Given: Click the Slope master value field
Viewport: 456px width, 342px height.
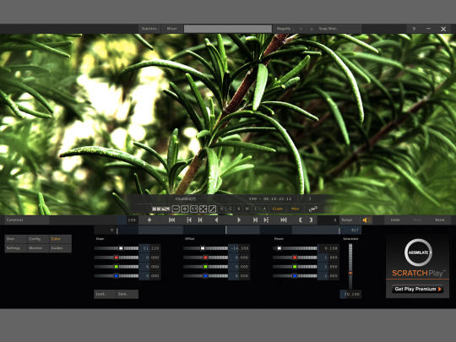Looking at the screenshot, I should coord(150,248).
